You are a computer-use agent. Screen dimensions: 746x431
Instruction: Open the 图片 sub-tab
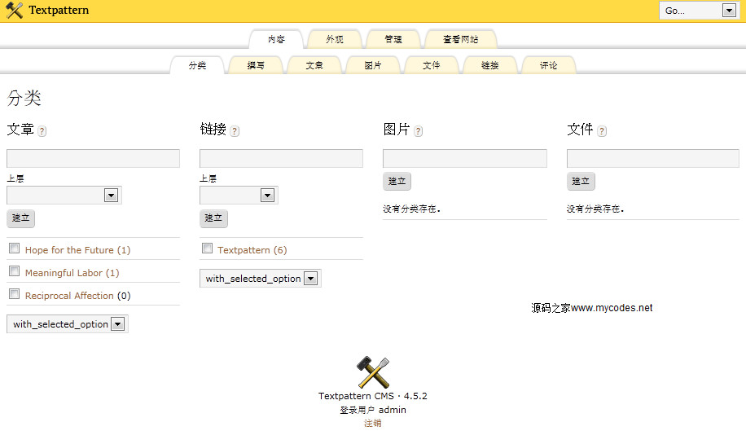(x=372, y=66)
